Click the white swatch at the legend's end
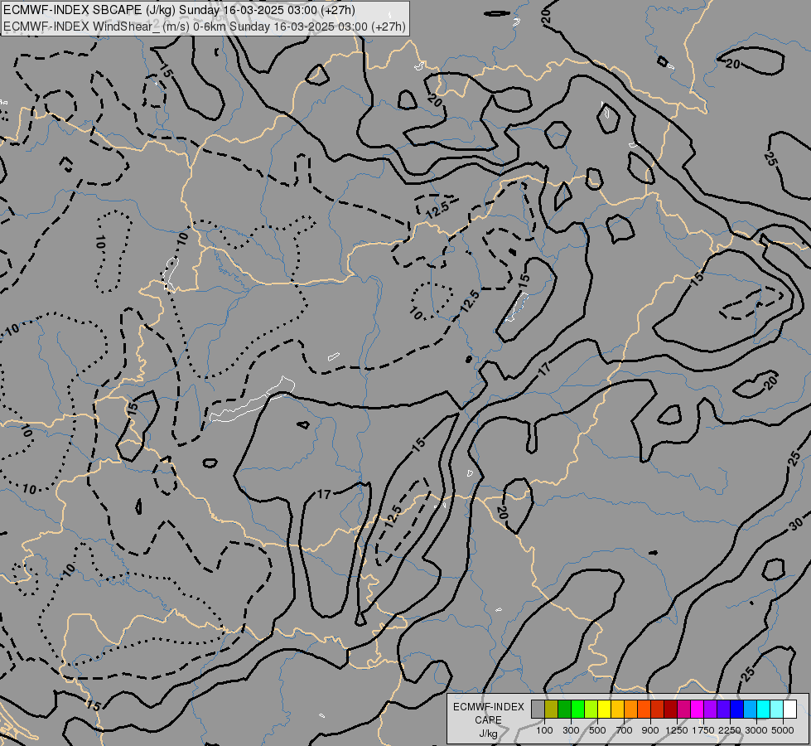The height and width of the screenshot is (746, 811). (789, 710)
